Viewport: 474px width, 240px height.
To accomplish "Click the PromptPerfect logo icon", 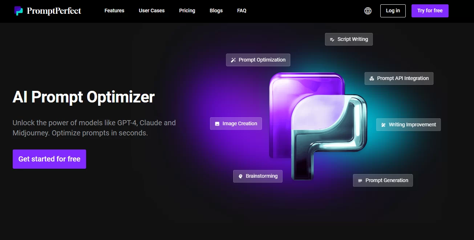I will click(19, 11).
